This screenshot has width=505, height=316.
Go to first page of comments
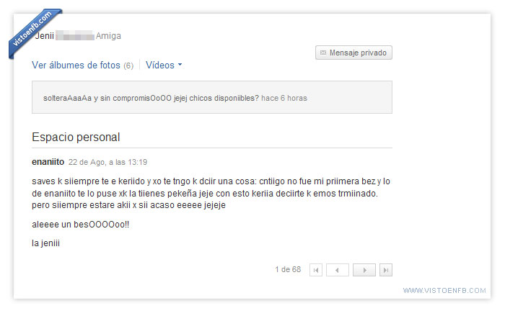[316, 270]
